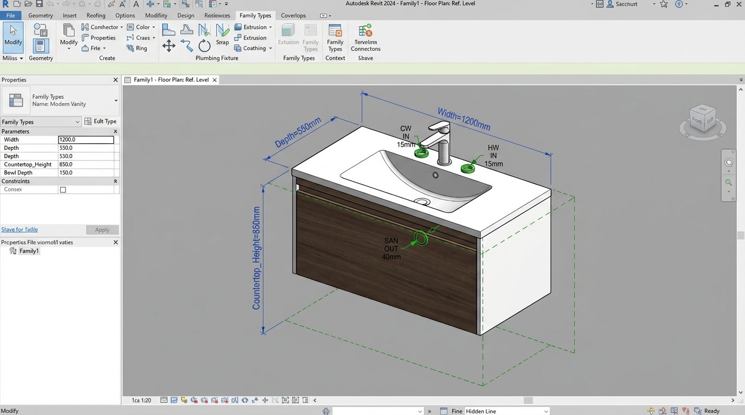Collapse the Constraints section

(115, 181)
